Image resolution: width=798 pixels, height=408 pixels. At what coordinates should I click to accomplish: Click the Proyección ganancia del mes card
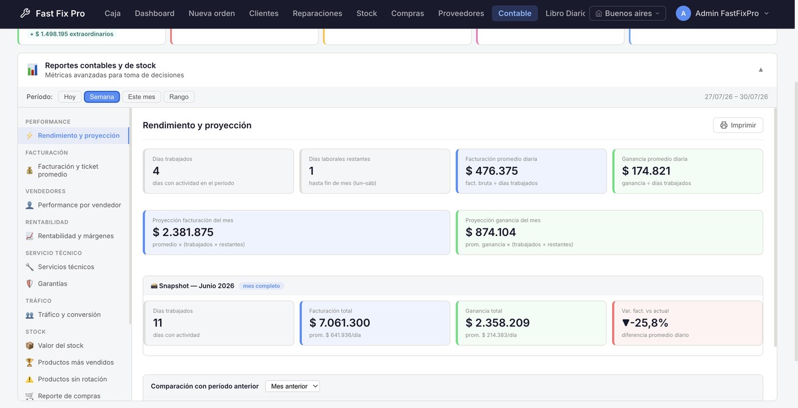(x=609, y=232)
